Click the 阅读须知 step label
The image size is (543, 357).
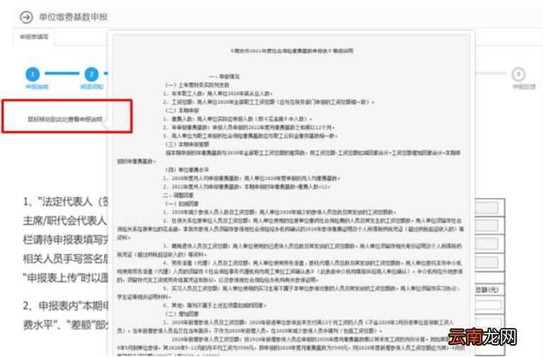tap(92, 87)
